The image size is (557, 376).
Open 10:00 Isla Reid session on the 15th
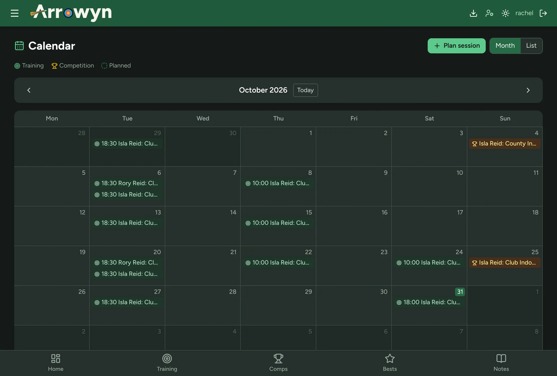pyautogui.click(x=278, y=223)
